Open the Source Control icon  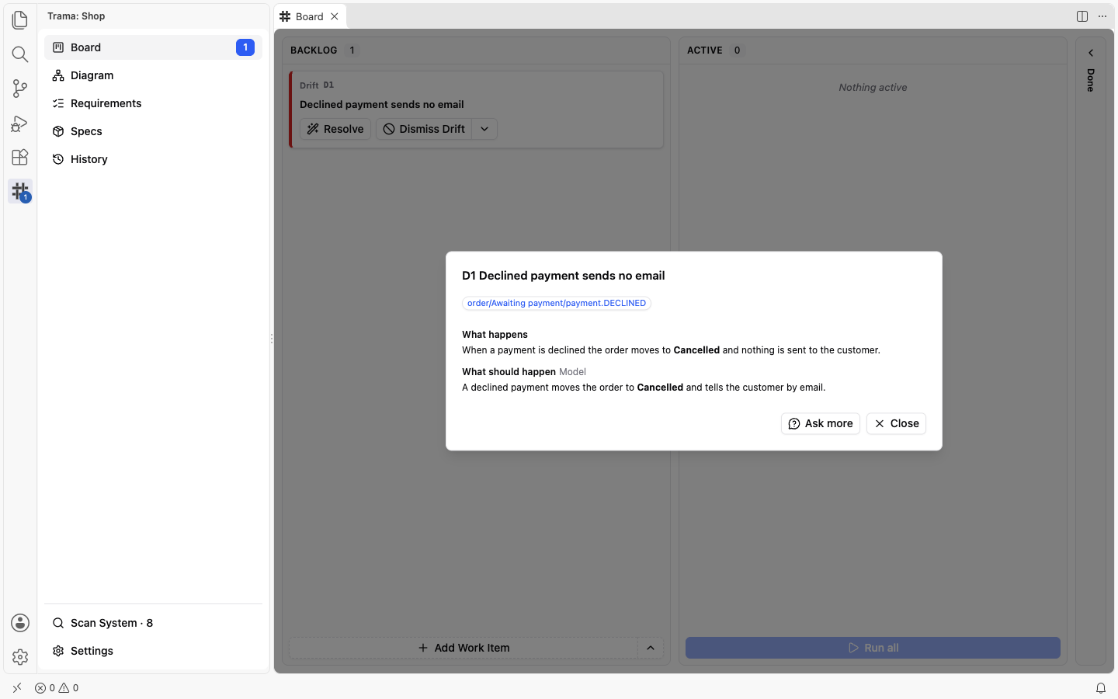(x=20, y=88)
